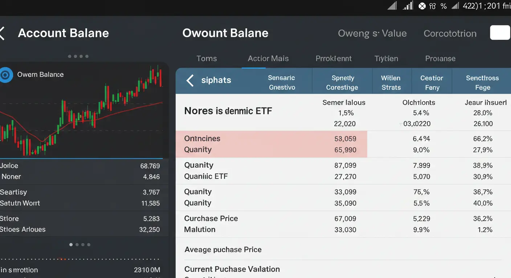
Task: Select Curchase Price row
Action: 343,219
